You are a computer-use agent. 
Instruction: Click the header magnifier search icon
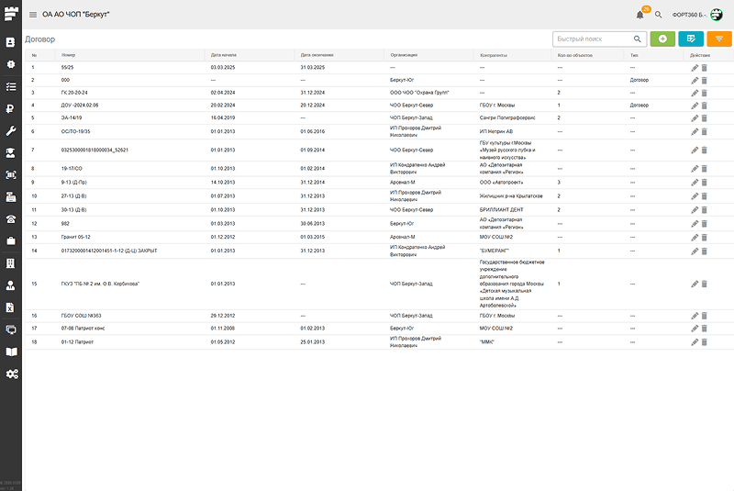click(x=658, y=15)
